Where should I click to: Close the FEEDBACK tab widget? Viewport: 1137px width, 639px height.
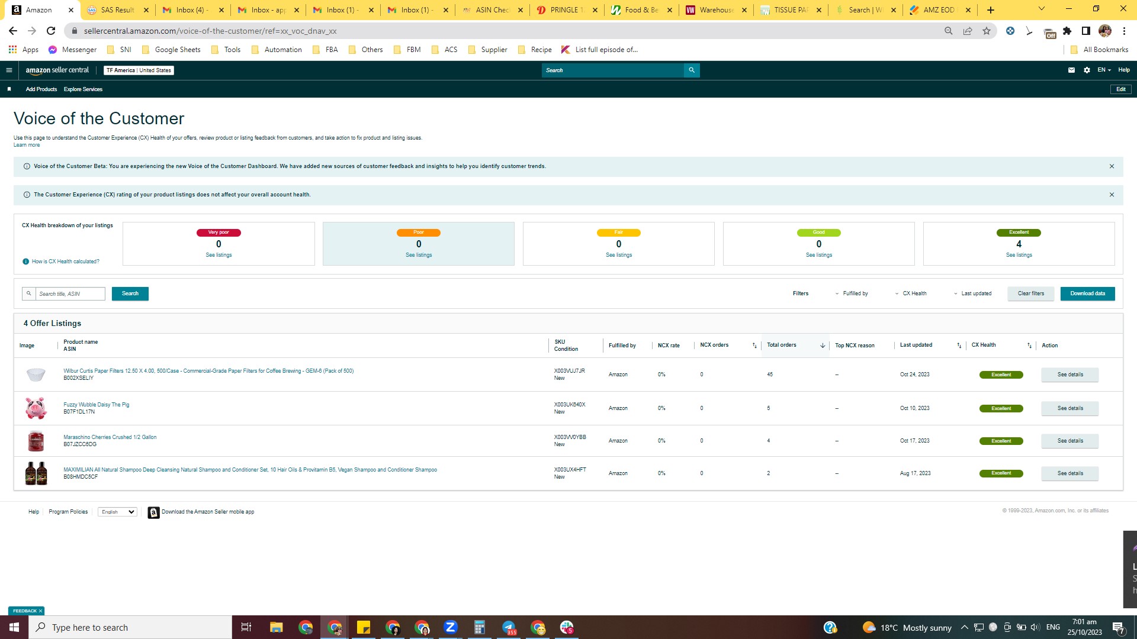[40, 611]
